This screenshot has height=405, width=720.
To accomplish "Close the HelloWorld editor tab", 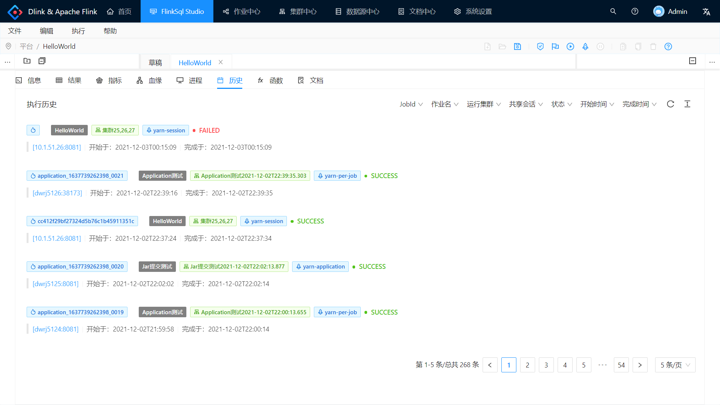I will pos(221,62).
